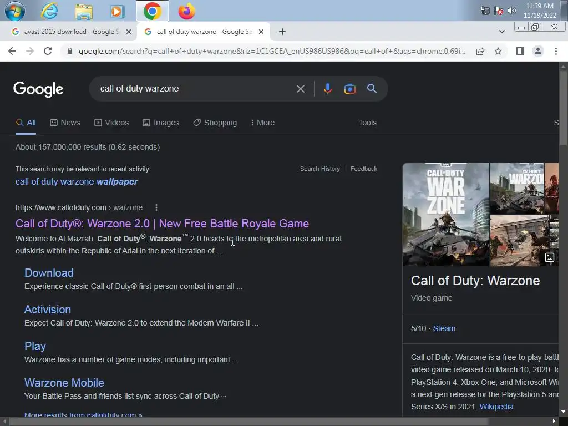Close the avast 2015 download tab
The width and height of the screenshot is (568, 426).
pyautogui.click(x=128, y=32)
